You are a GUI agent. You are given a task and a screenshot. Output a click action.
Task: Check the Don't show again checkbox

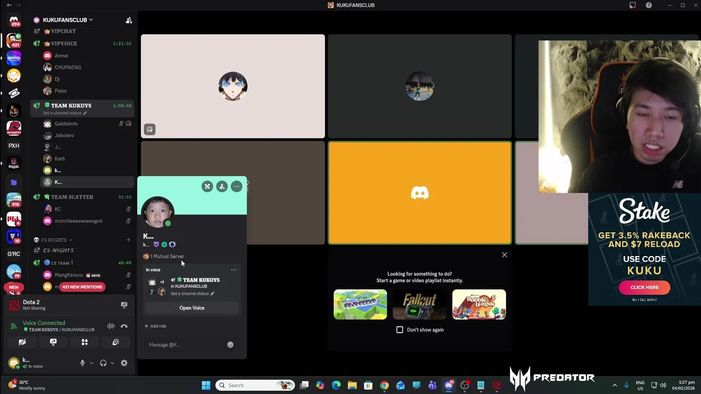pos(400,329)
